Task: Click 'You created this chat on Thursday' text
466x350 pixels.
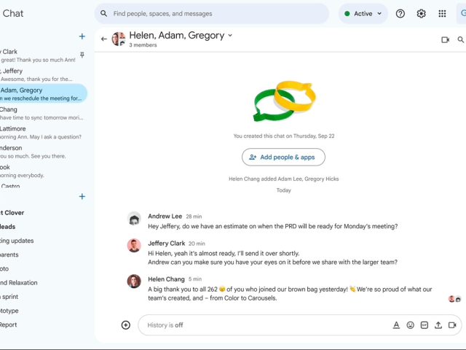Action: [x=284, y=136]
